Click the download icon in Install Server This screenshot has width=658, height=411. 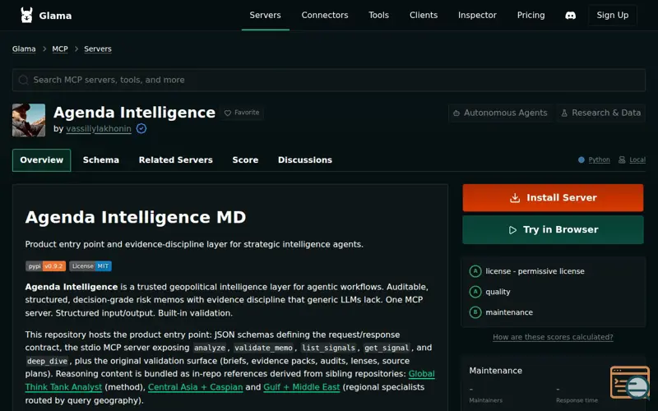point(515,198)
